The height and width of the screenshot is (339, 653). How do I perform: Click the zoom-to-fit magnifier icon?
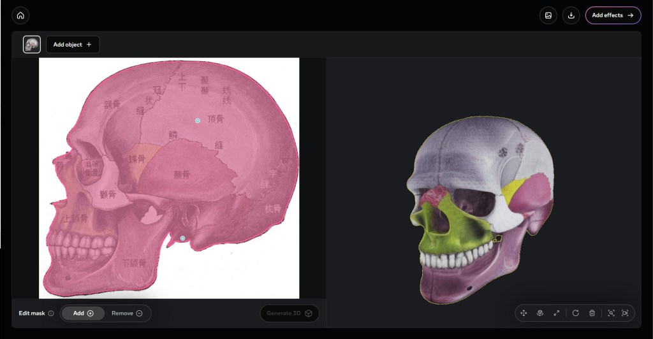point(611,313)
